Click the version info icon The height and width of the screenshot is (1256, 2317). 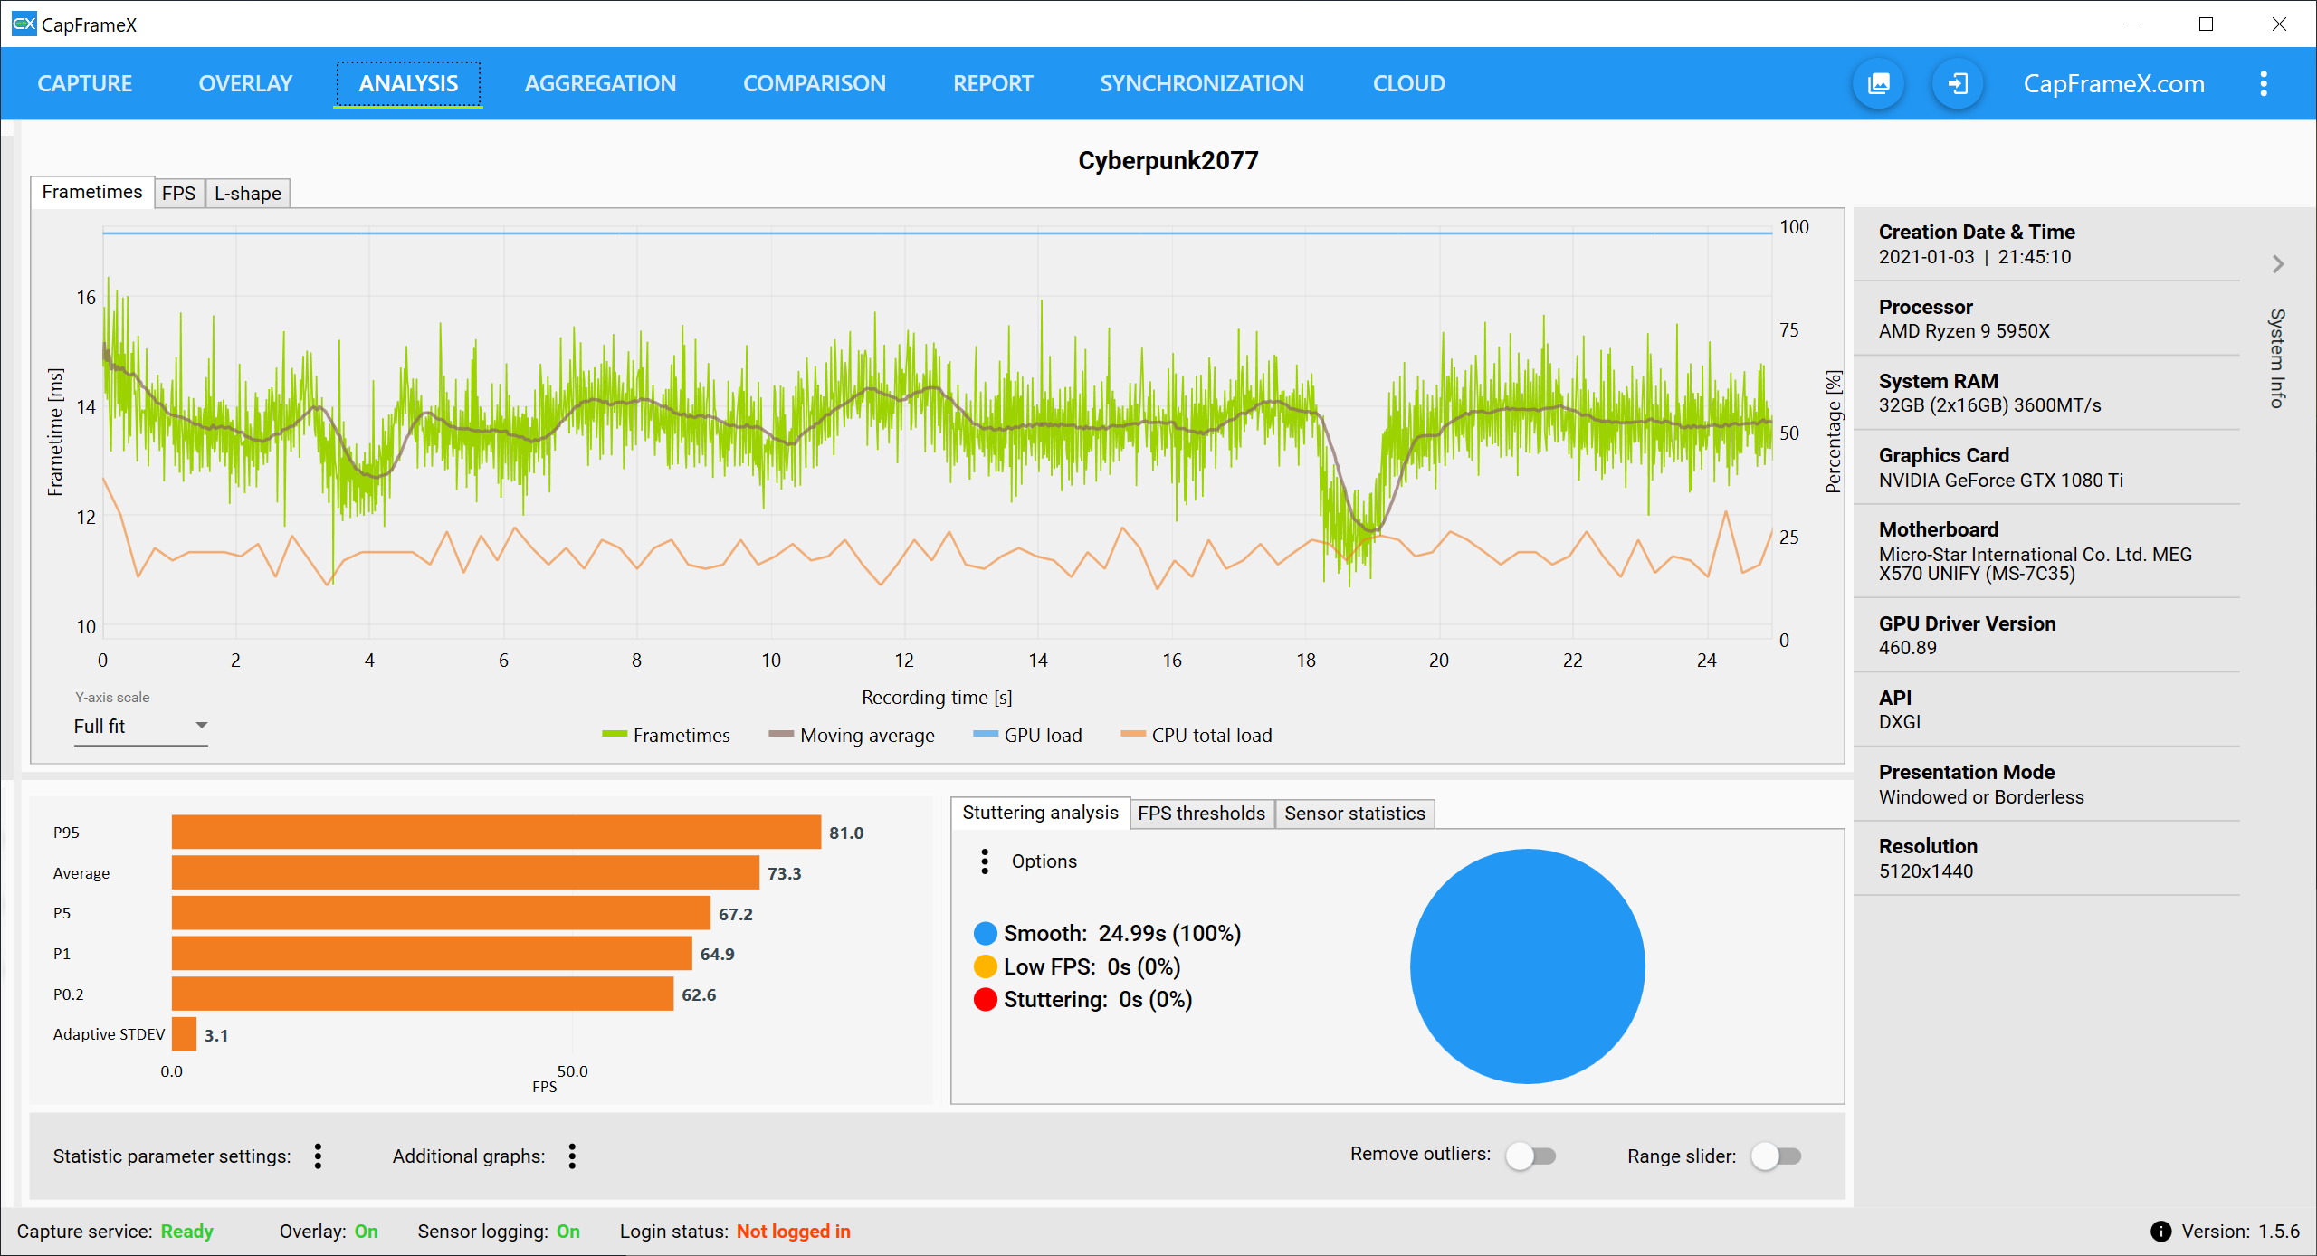(2160, 1231)
